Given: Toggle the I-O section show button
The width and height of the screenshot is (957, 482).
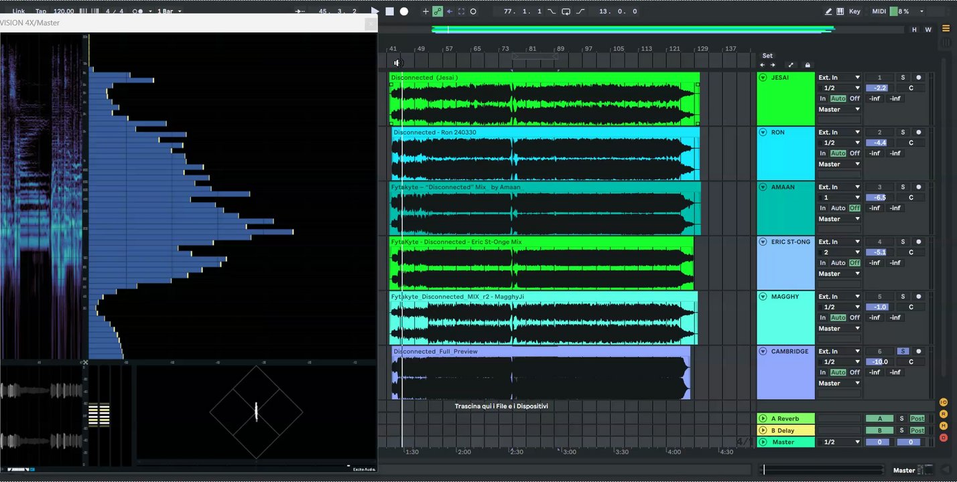Looking at the screenshot, I should (943, 402).
